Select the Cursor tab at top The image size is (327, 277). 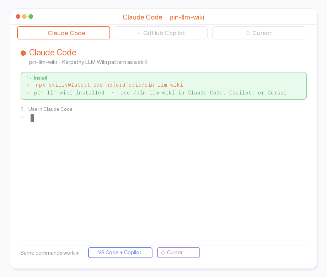coord(259,33)
